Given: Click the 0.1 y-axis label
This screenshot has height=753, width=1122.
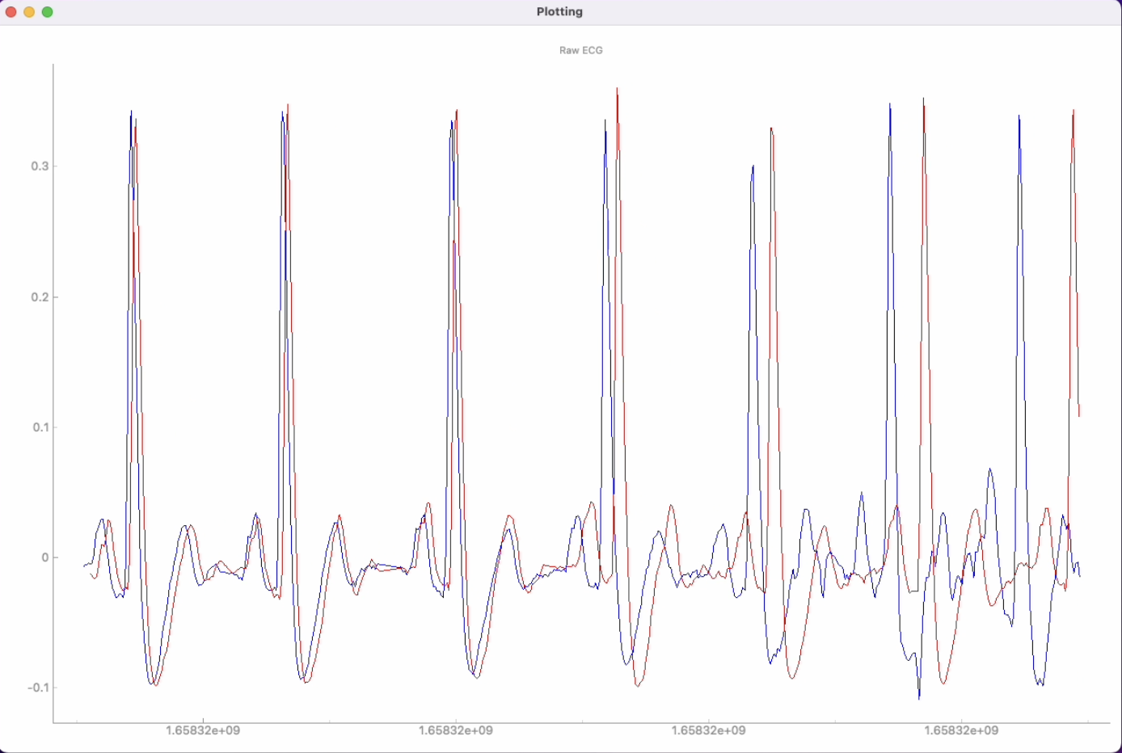Looking at the screenshot, I should (x=40, y=427).
